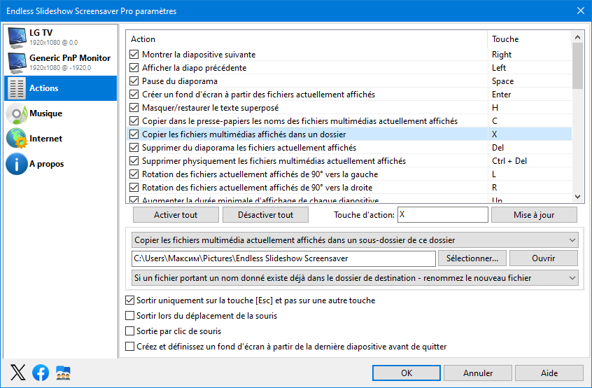This screenshot has width=592, height=388.
Task: Click the Activer tout button
Action: click(176, 215)
